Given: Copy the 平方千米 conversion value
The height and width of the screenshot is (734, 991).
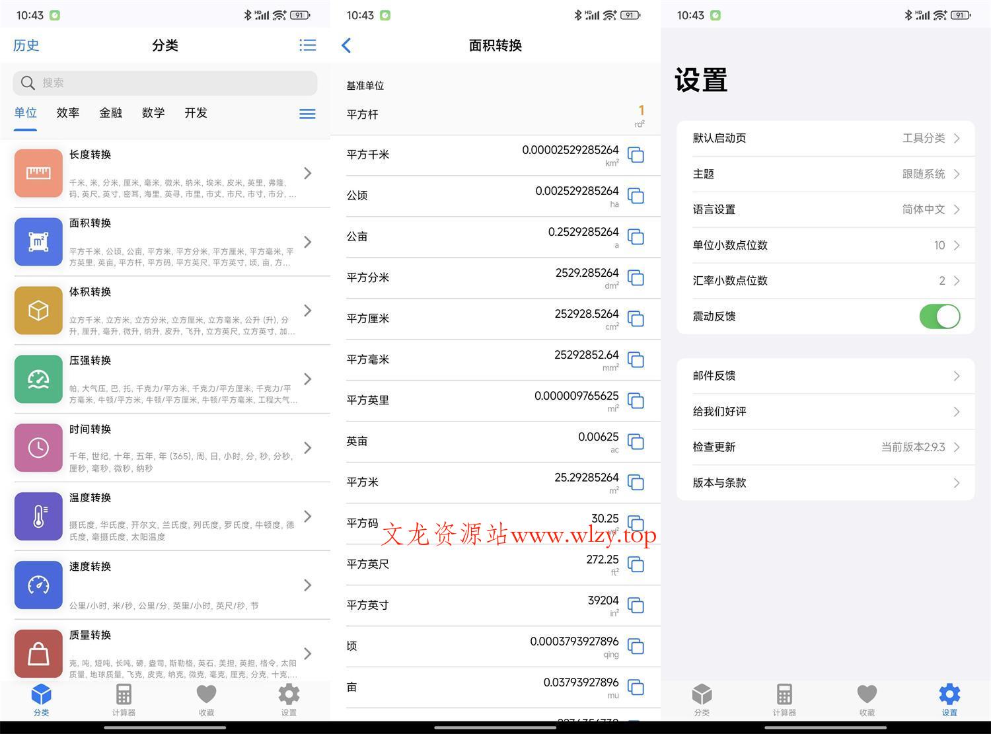Looking at the screenshot, I should click(x=636, y=155).
